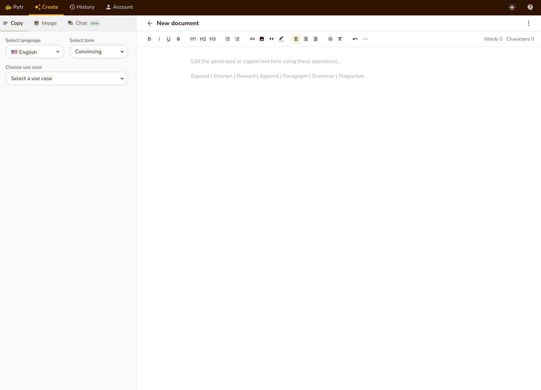Viewport: 541px width, 390px height.
Task: Open the Create tab
Action: 46,7
